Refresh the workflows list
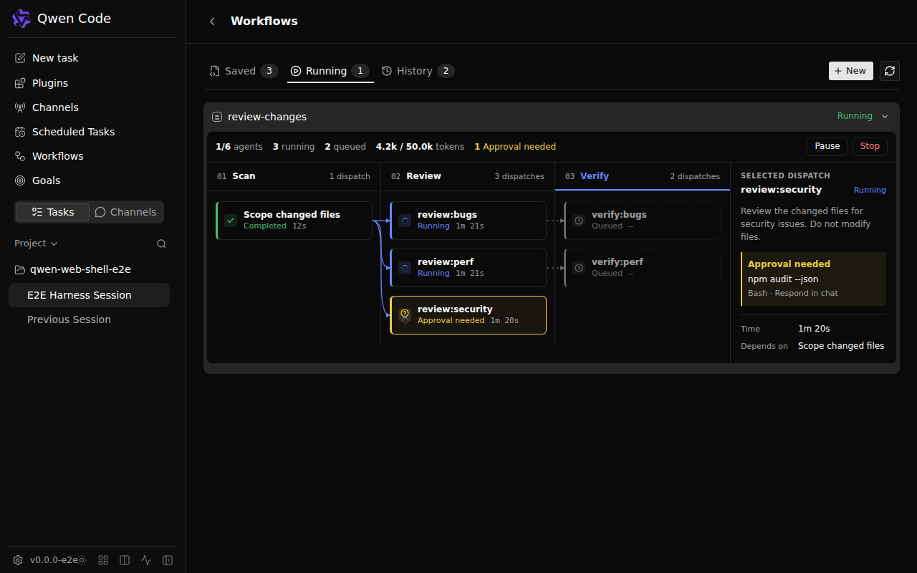The height and width of the screenshot is (573, 917). pos(890,71)
